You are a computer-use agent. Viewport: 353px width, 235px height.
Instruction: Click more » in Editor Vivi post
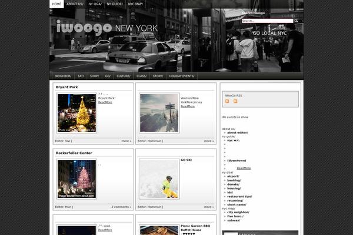point(126,141)
